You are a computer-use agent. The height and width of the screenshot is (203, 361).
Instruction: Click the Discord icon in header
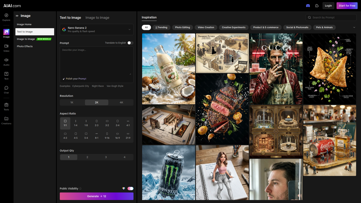click(308, 6)
